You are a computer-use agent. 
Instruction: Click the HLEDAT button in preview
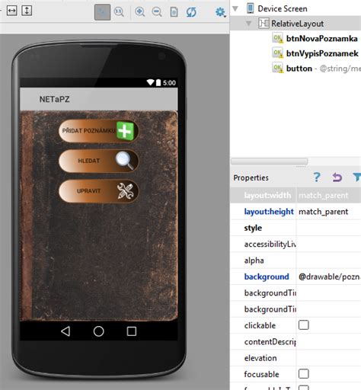click(x=99, y=161)
